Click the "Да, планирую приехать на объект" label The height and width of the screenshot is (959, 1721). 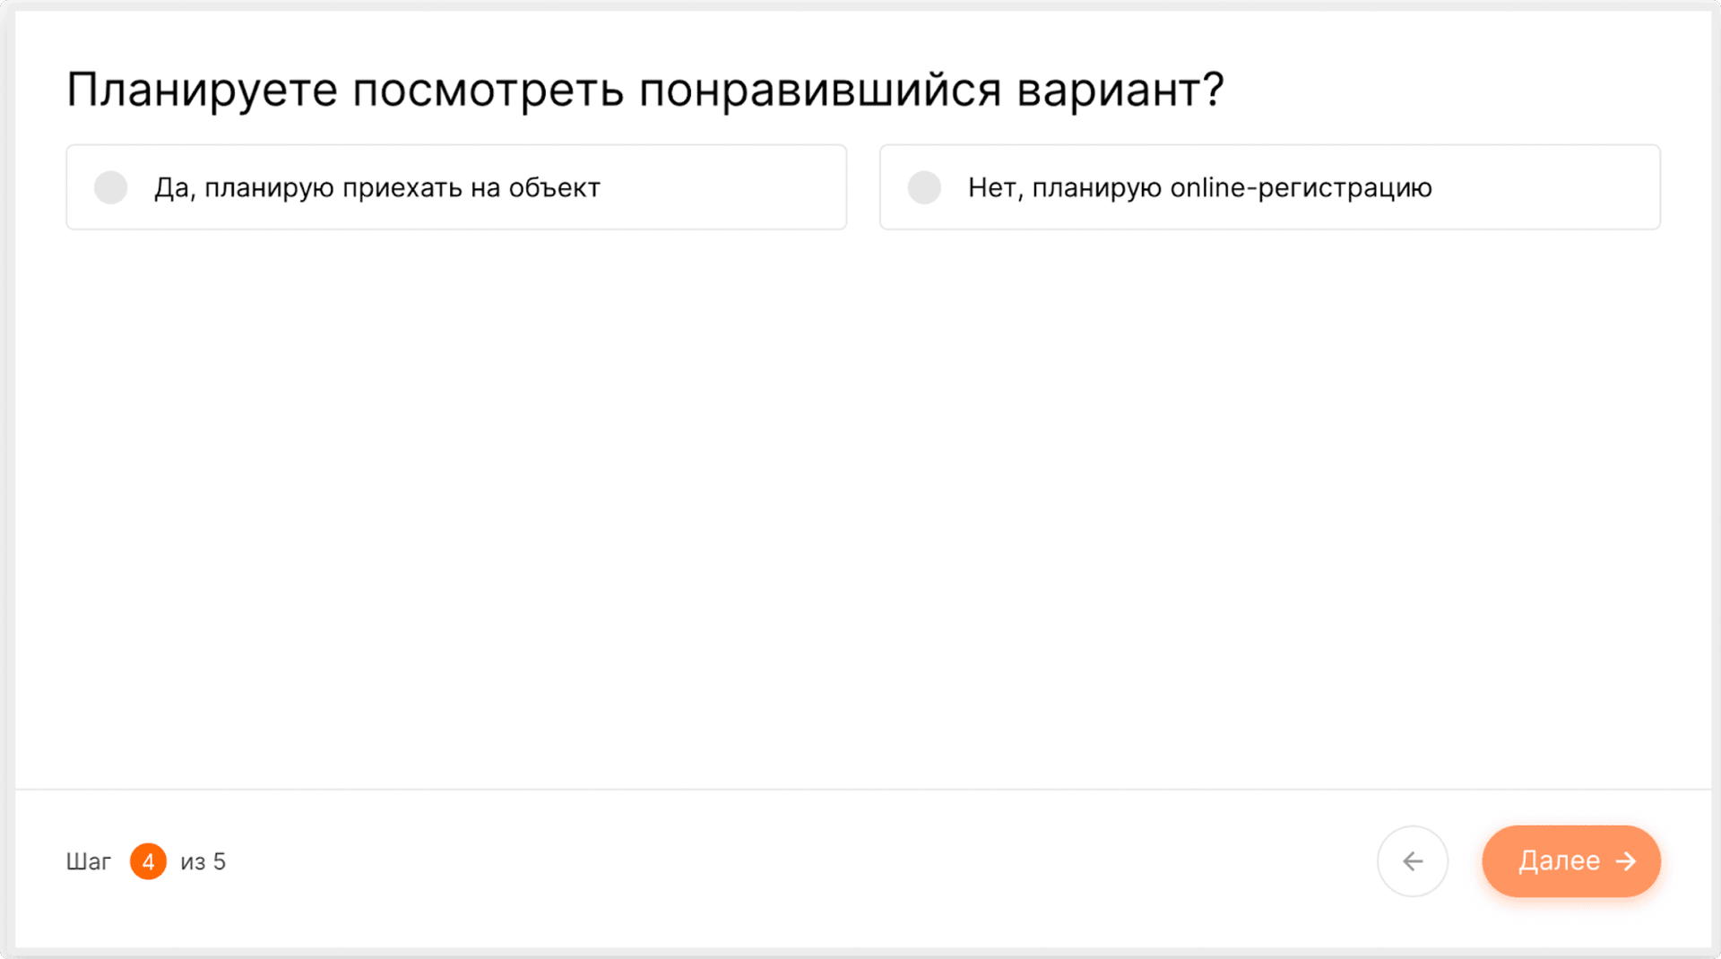coord(376,188)
